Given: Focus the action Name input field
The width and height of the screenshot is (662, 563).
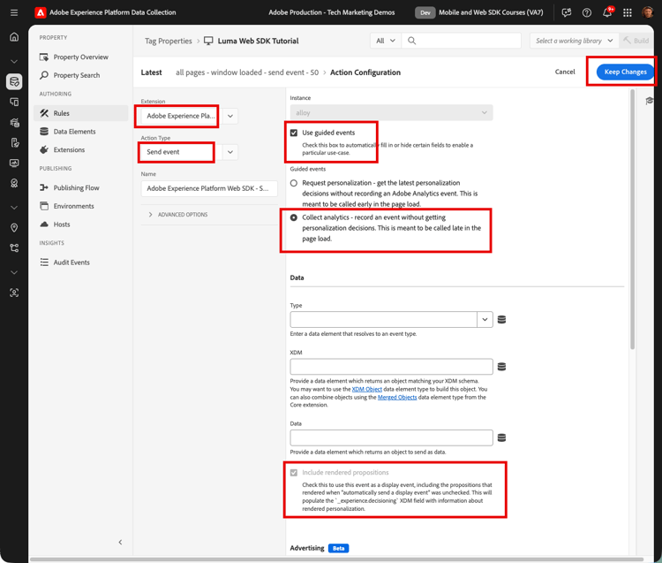Looking at the screenshot, I should pos(209,188).
